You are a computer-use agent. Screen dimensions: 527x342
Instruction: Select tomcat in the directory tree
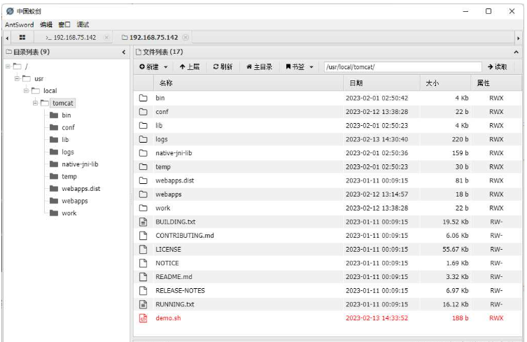(63, 103)
